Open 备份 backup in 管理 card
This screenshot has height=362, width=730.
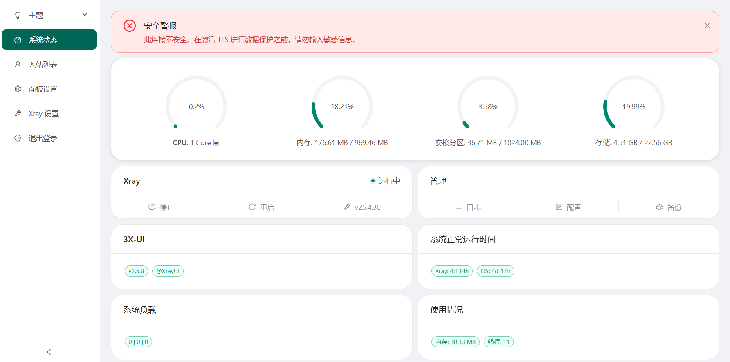(x=669, y=207)
